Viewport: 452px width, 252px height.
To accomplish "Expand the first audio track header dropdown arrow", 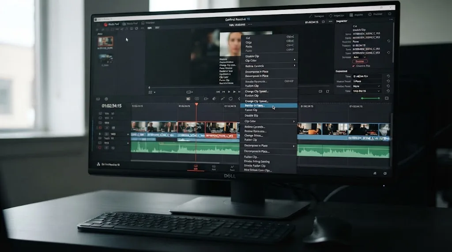I will (x=128, y=134).
